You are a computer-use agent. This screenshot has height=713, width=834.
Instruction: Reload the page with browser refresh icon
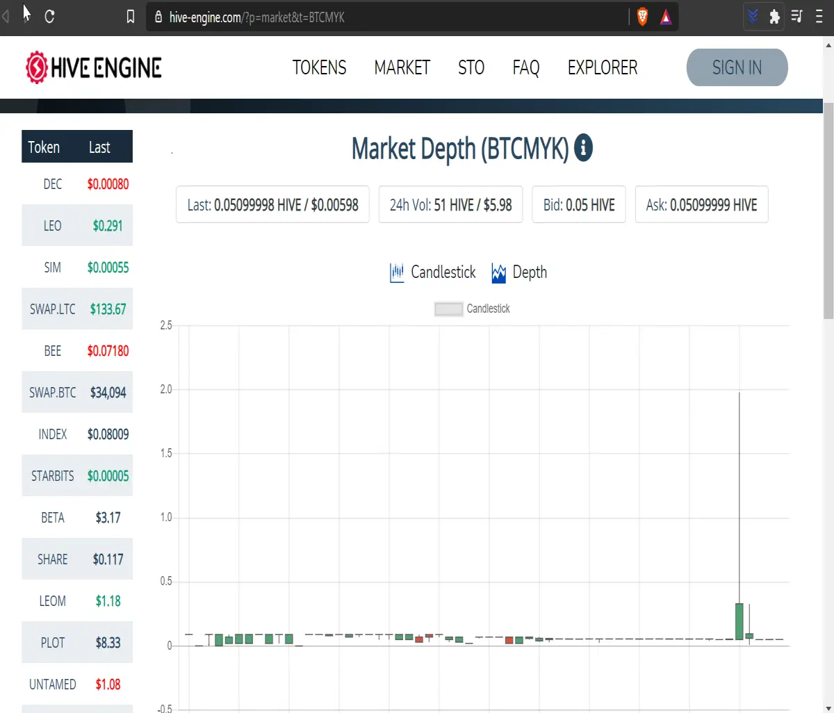pos(49,17)
